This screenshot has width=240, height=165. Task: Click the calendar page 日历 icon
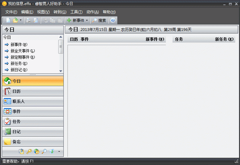[8, 91]
